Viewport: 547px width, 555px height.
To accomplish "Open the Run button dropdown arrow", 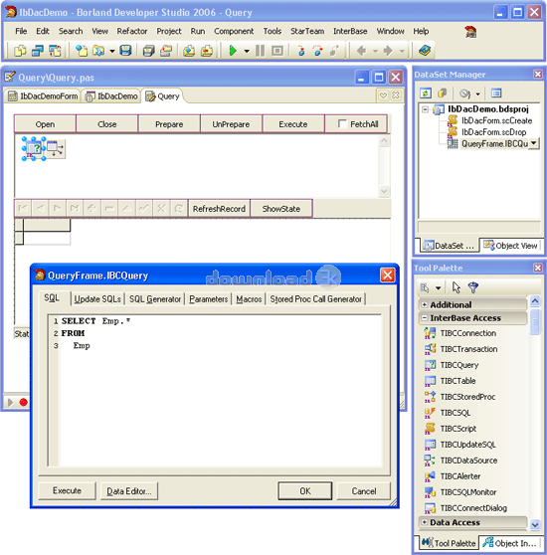I will pyautogui.click(x=247, y=52).
